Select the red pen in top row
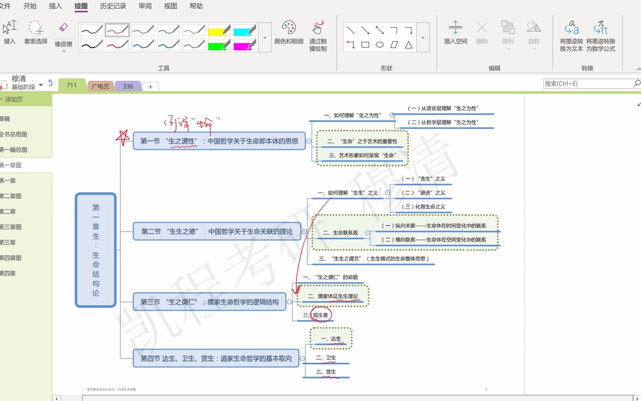Image resolution: width=641 pixels, height=401 pixels. (x=117, y=30)
